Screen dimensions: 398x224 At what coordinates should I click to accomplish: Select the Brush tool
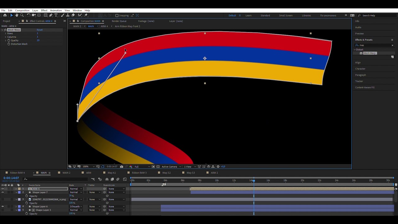click(62, 15)
